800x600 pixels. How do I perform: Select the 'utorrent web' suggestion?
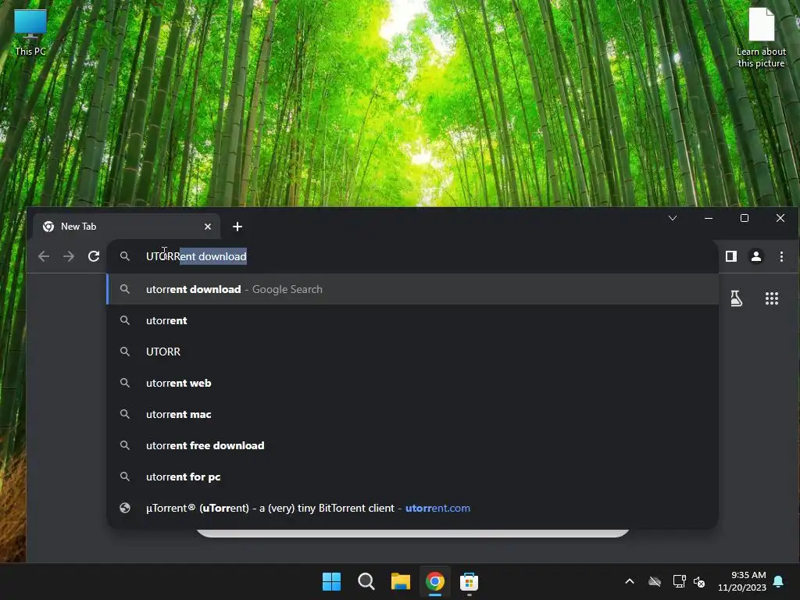pyautogui.click(x=412, y=383)
